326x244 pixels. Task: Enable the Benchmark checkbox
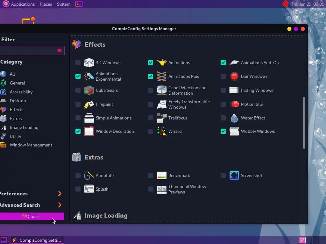pos(151,175)
